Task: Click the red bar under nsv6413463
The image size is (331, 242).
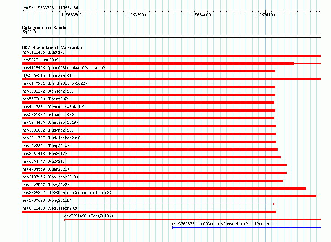Action: coord(149,212)
